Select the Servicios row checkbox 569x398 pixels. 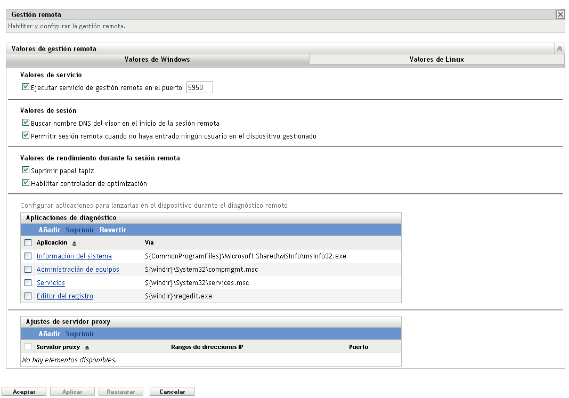coord(28,282)
